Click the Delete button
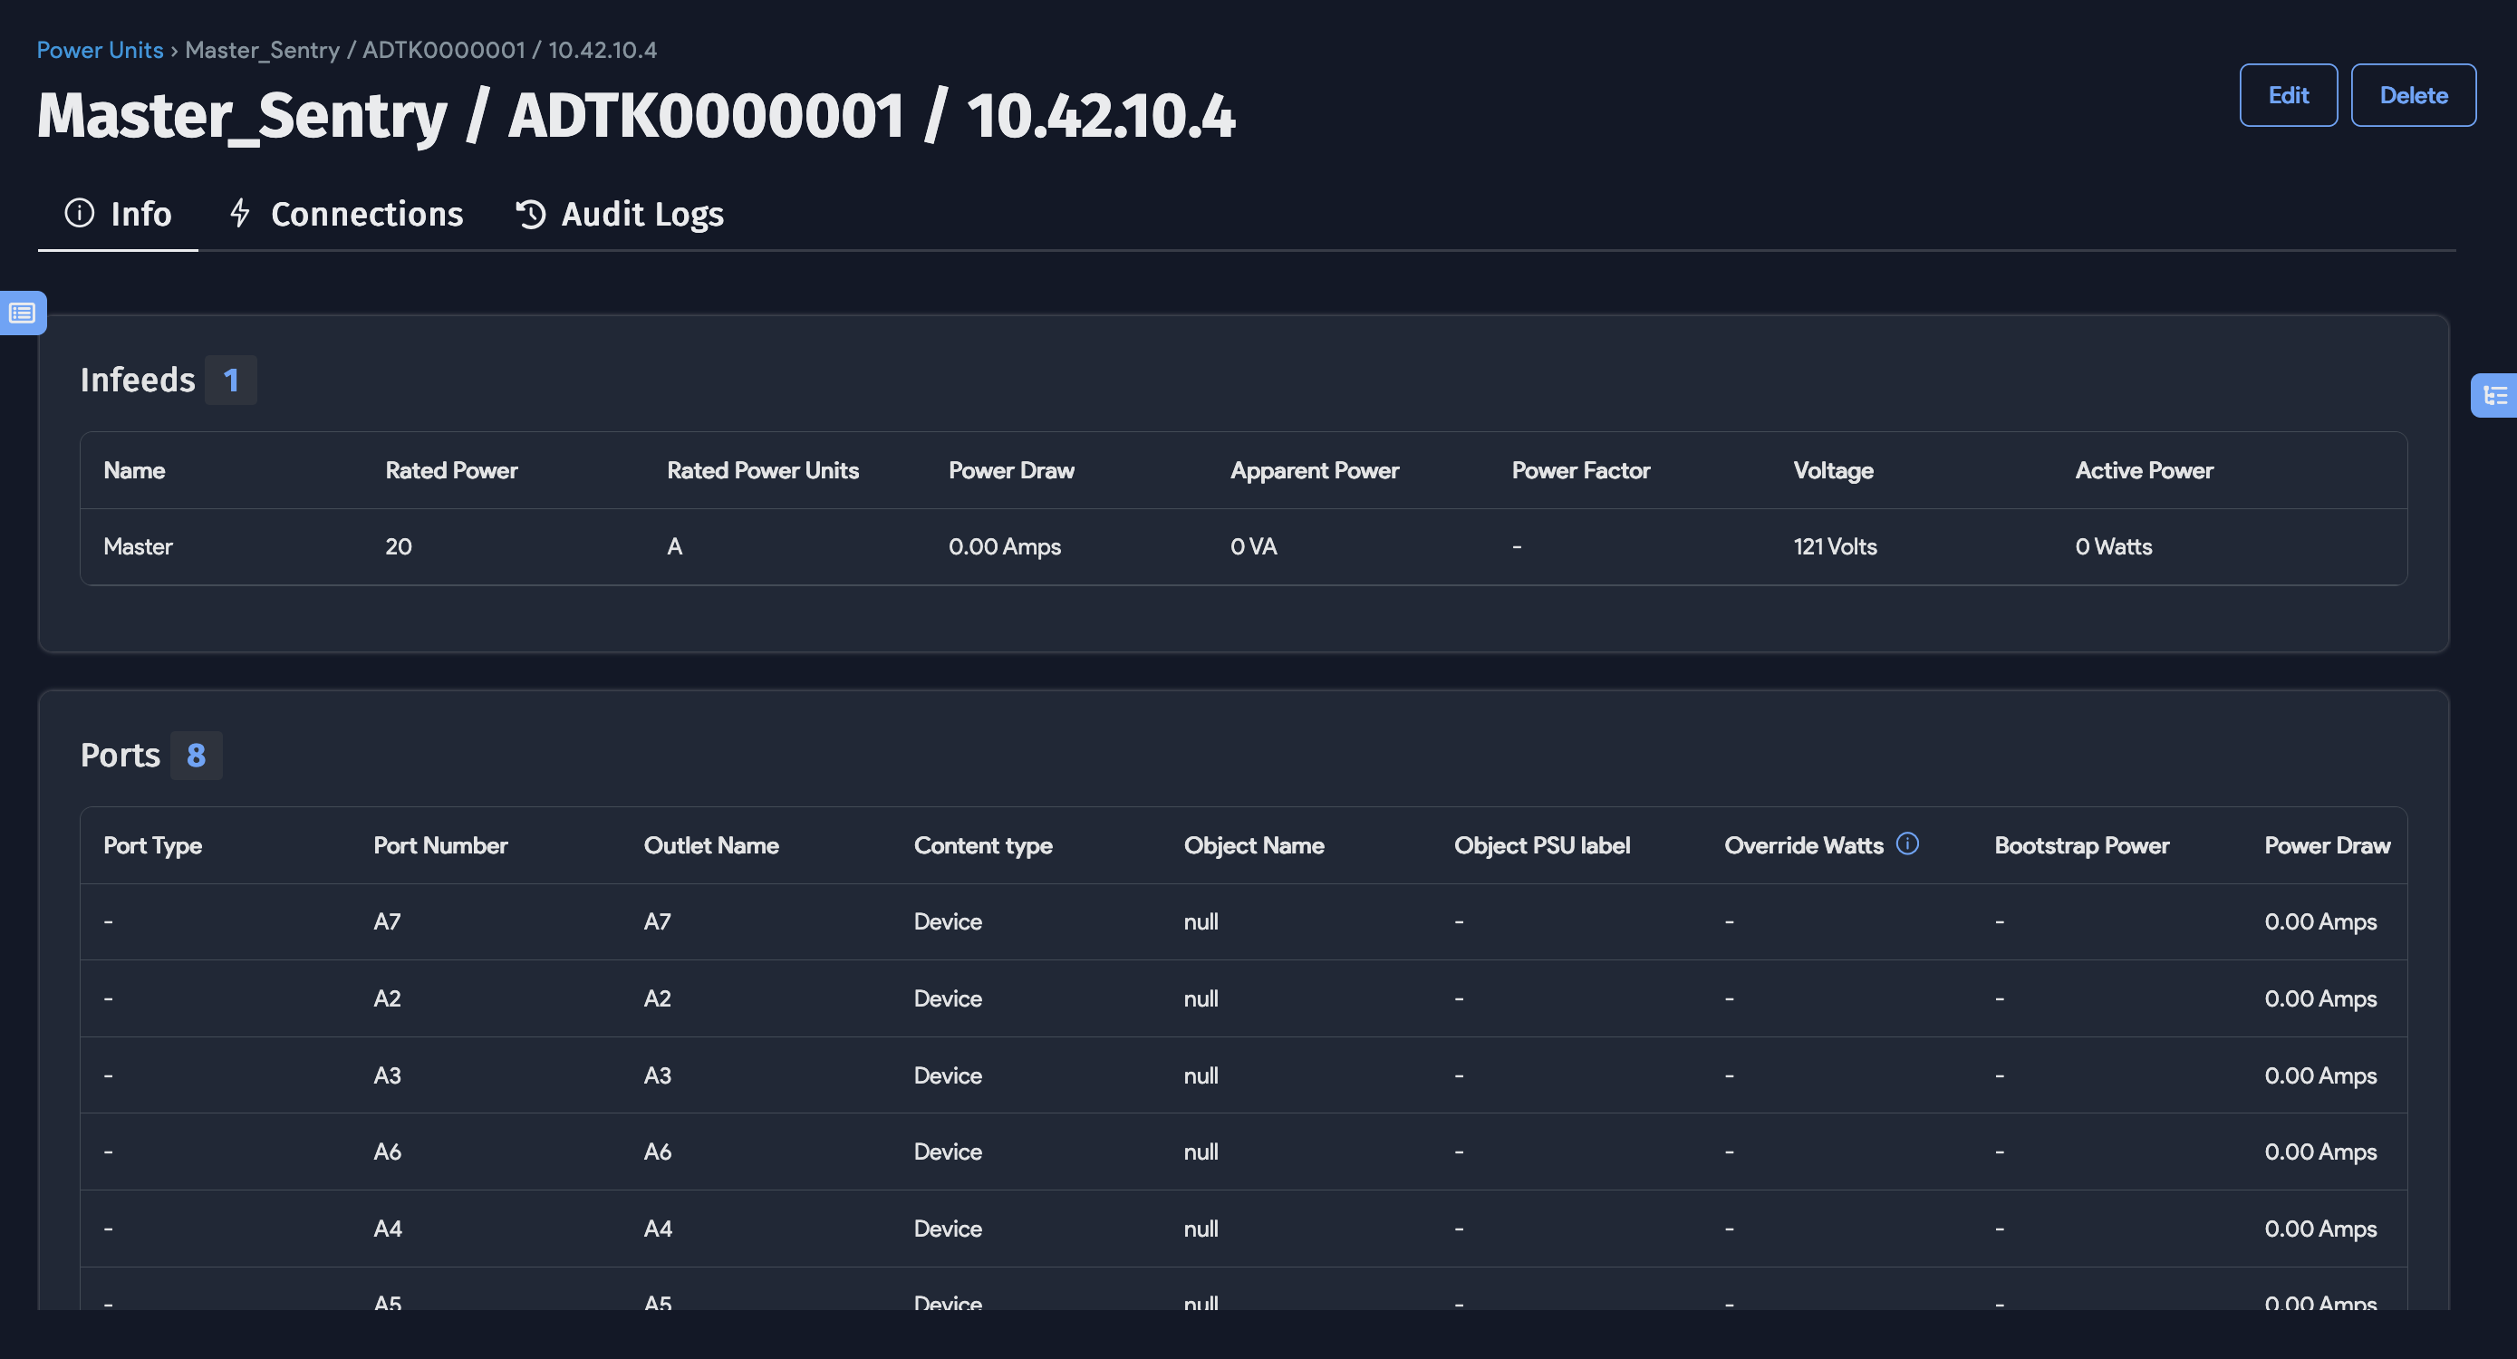The width and height of the screenshot is (2517, 1359). [x=2413, y=95]
